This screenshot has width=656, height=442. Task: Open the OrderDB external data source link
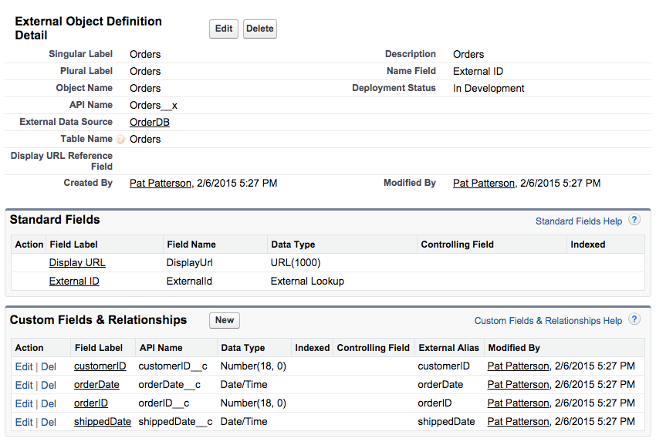pyautogui.click(x=150, y=122)
